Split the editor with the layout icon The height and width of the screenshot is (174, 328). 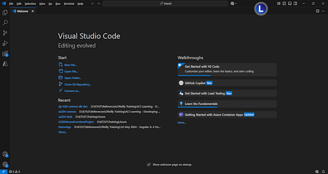coord(317,11)
